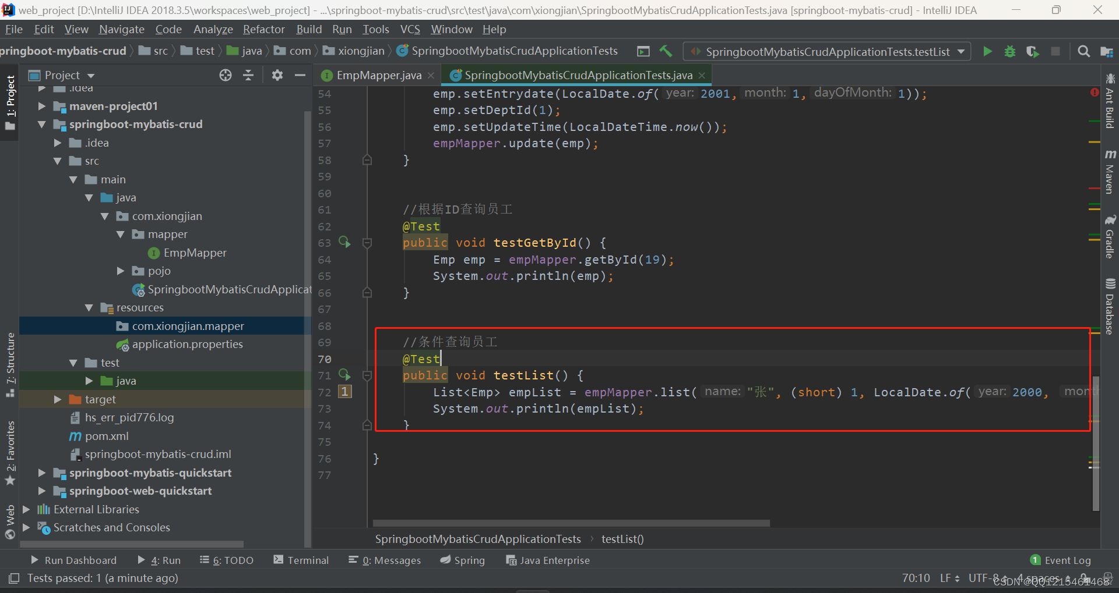Image resolution: width=1119 pixels, height=593 pixels.
Task: Open the run configuration dropdown testList
Action: (x=827, y=52)
